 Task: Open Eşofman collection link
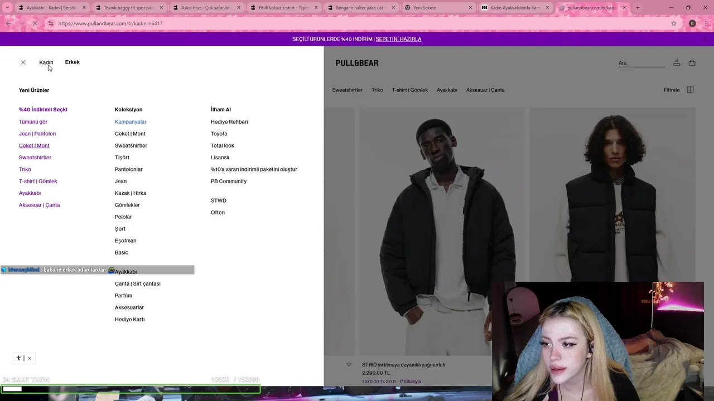coord(126,241)
